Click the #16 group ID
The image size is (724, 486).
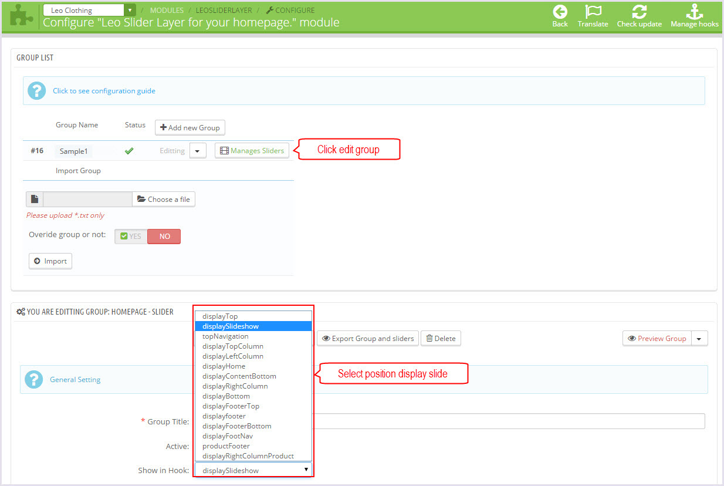(37, 151)
